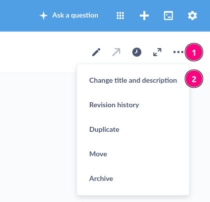
Task: Click the empty dashboard area left of menu
Action: tap(39, 137)
